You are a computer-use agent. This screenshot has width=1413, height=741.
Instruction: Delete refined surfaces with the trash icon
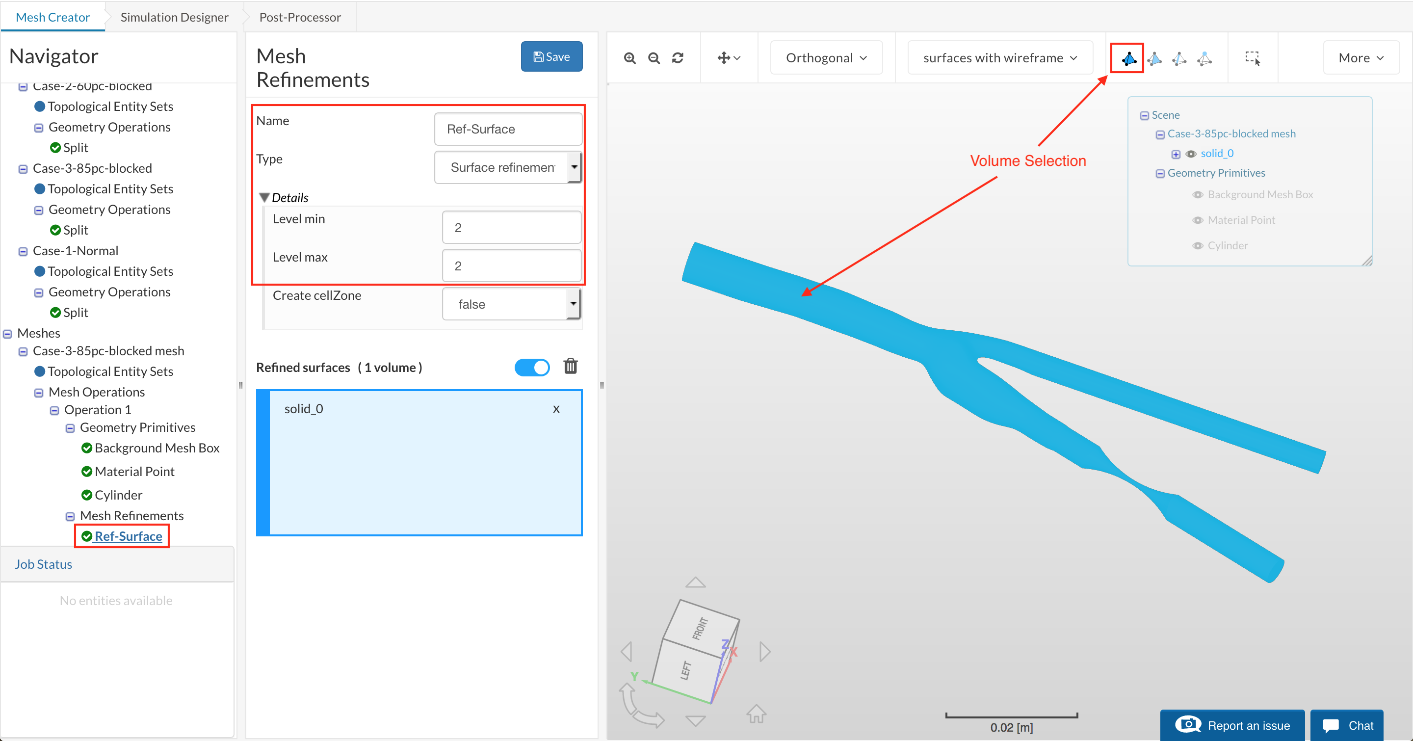[x=571, y=367]
